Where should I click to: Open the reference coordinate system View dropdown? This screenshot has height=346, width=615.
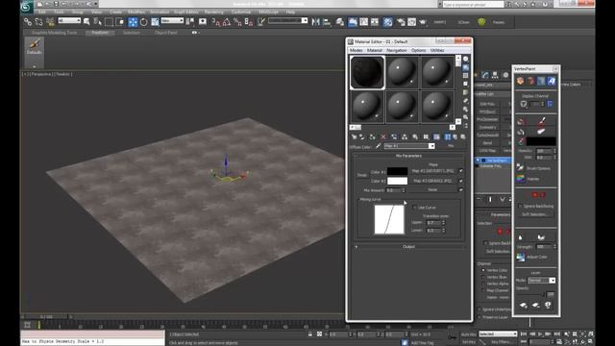172,20
